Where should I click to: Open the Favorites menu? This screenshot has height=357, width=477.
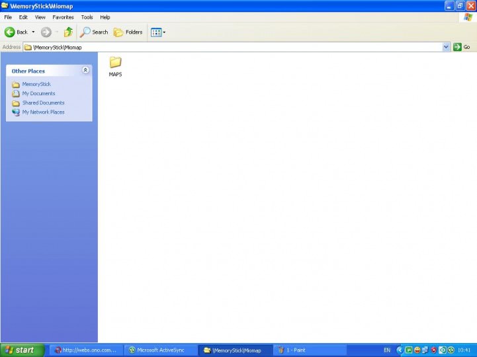point(64,17)
